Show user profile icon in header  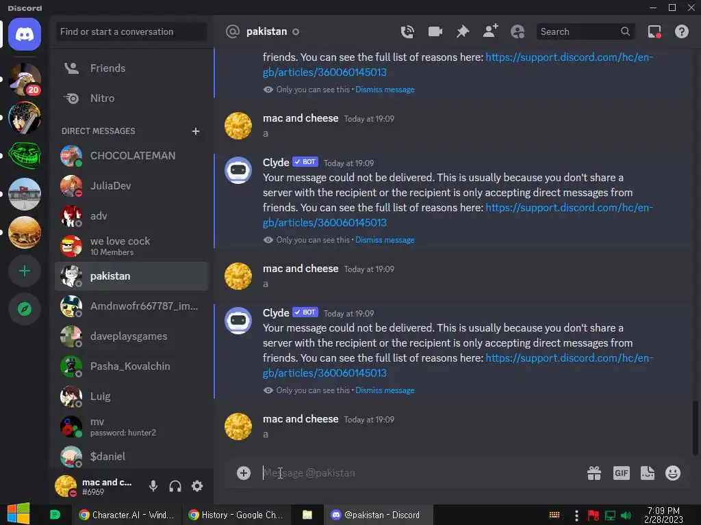518,31
